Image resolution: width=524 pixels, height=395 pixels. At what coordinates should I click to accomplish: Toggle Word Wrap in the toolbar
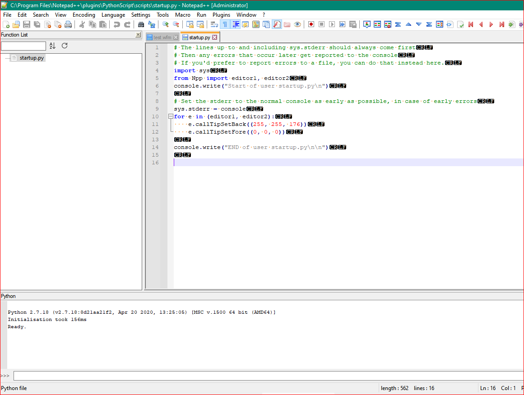[213, 24]
